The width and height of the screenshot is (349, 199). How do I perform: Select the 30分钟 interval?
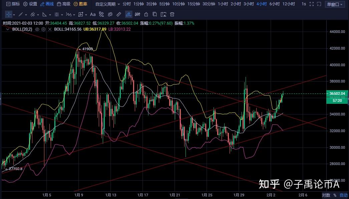209,4
